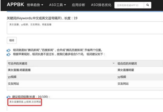The image size is (163, 112).
Task: Click the suggested result text 美女直播明星,yy视频,交友网站
Action: pos(25,102)
